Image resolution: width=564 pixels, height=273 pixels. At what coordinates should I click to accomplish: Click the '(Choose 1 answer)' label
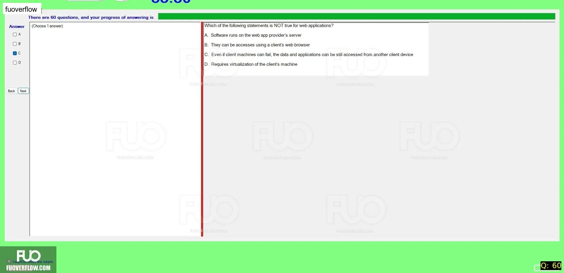click(47, 26)
